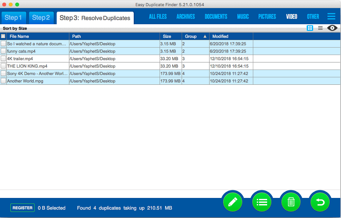Tick the checkbox for THE LION KING.mp4
This screenshot has height=218, width=341.
[x=3, y=66]
